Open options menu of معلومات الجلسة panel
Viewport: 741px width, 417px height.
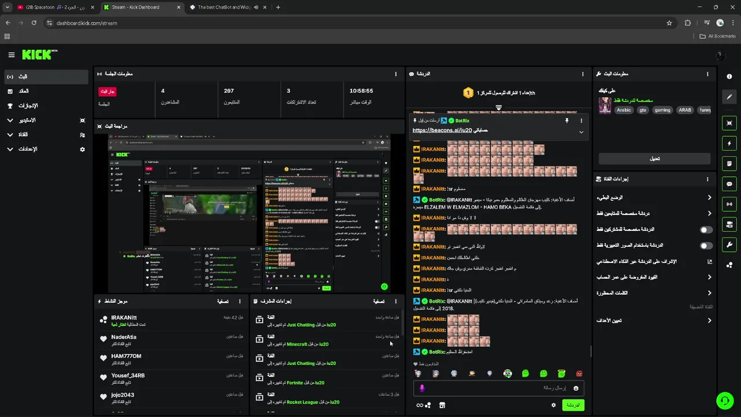396,74
